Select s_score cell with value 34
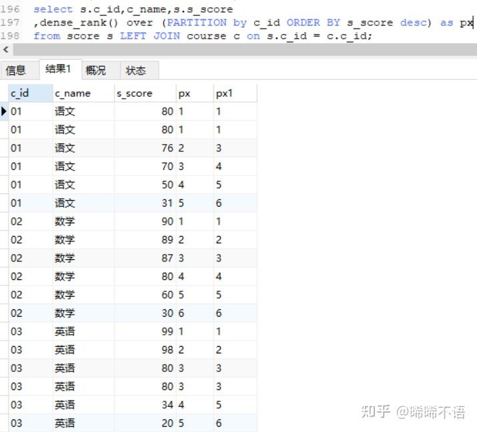Viewport: 477px width, 432px height. click(x=145, y=405)
